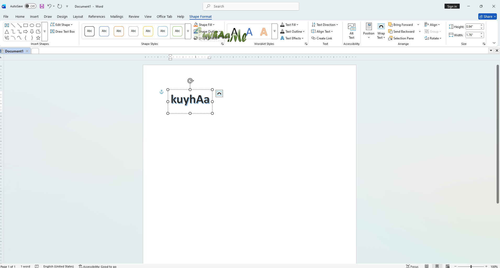This screenshot has height=268, width=500.
Task: Select the Rectangle shape
Action: point(26,25)
